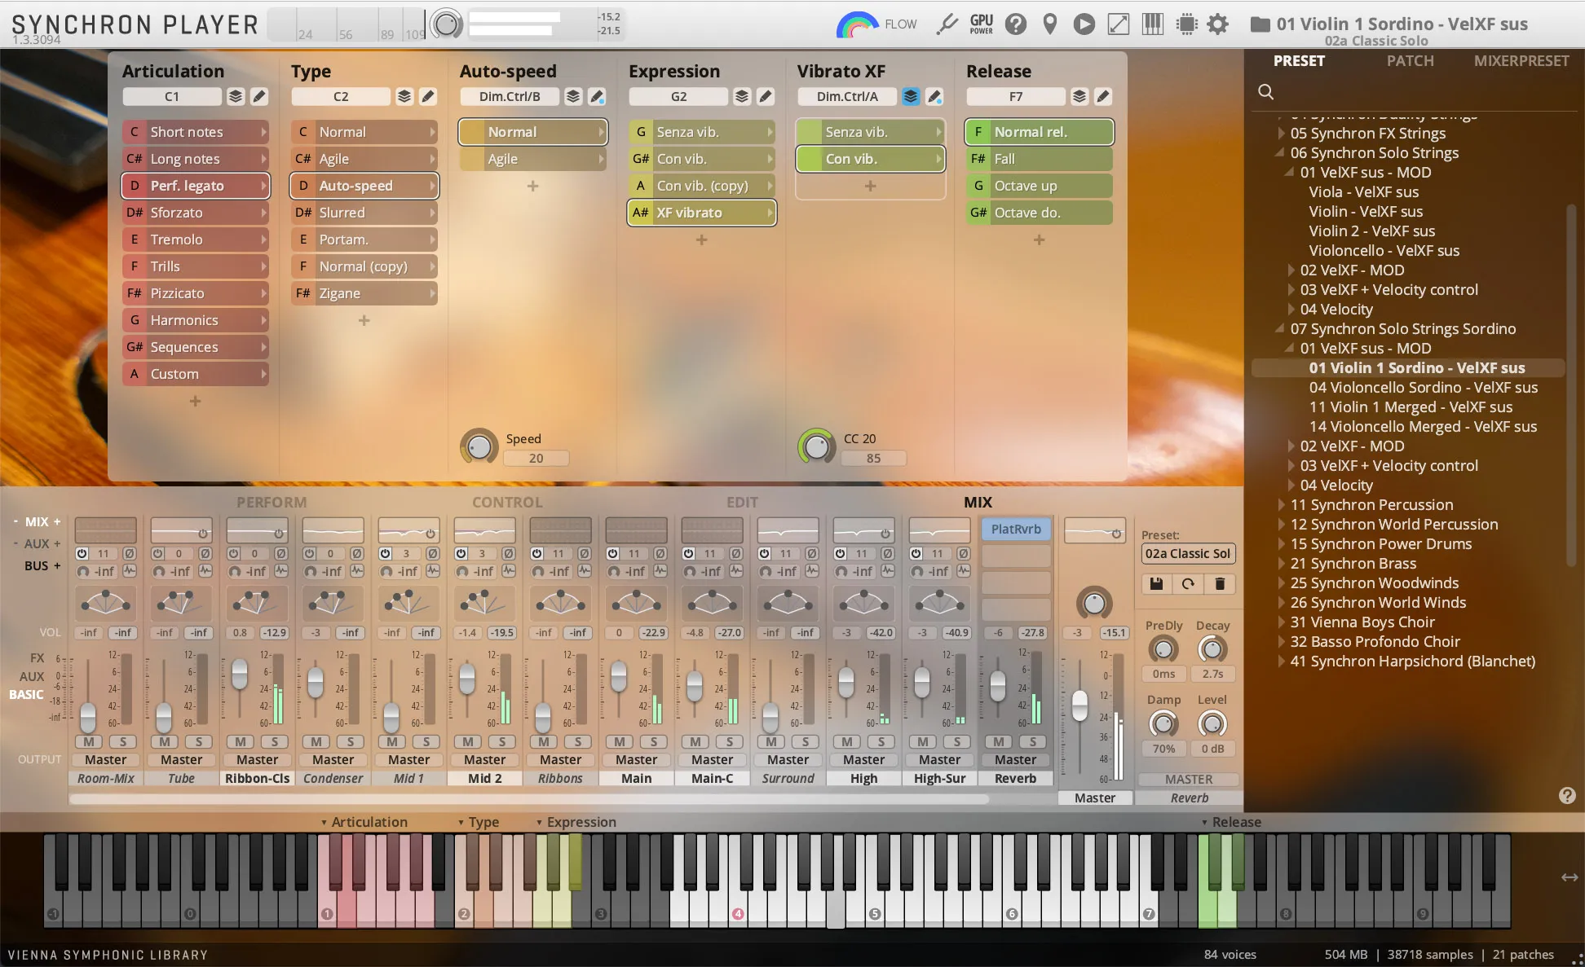Solo the Mid 2 channel
1585x967 pixels.
502,741
